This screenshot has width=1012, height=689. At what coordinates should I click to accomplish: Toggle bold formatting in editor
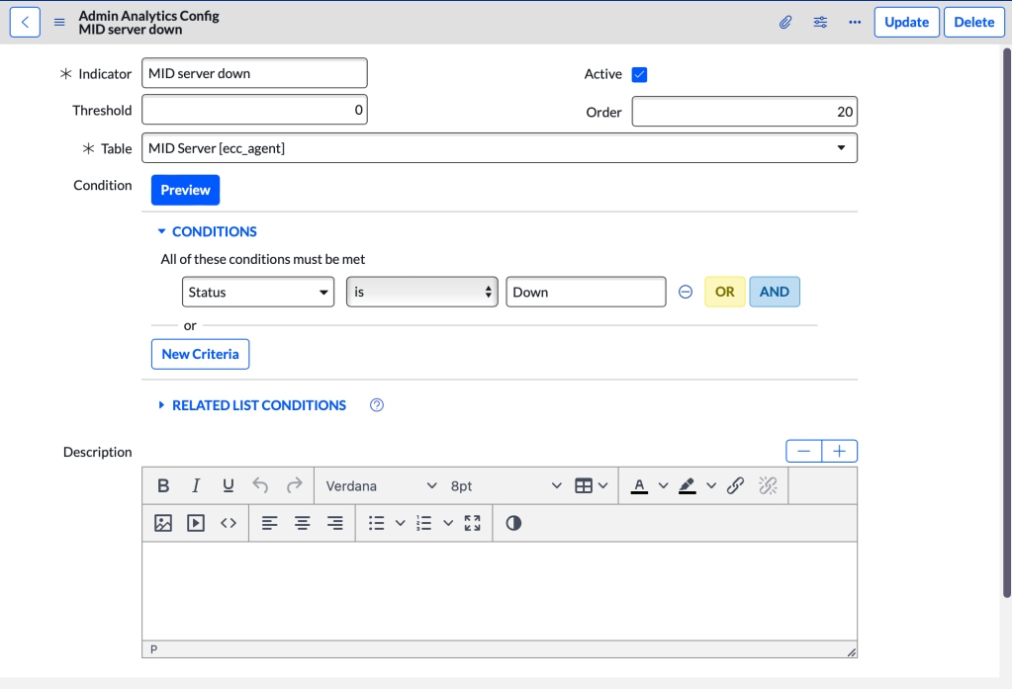coord(163,485)
